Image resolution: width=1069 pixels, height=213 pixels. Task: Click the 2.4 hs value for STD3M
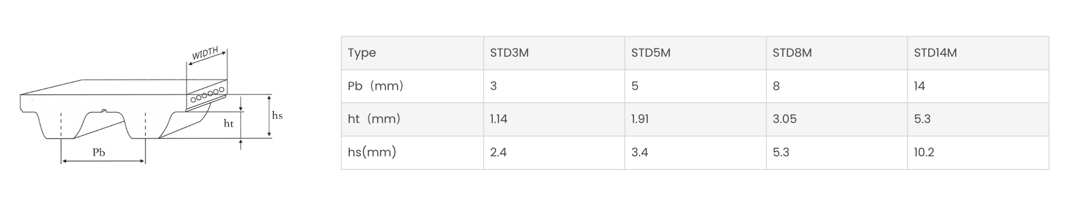click(499, 152)
